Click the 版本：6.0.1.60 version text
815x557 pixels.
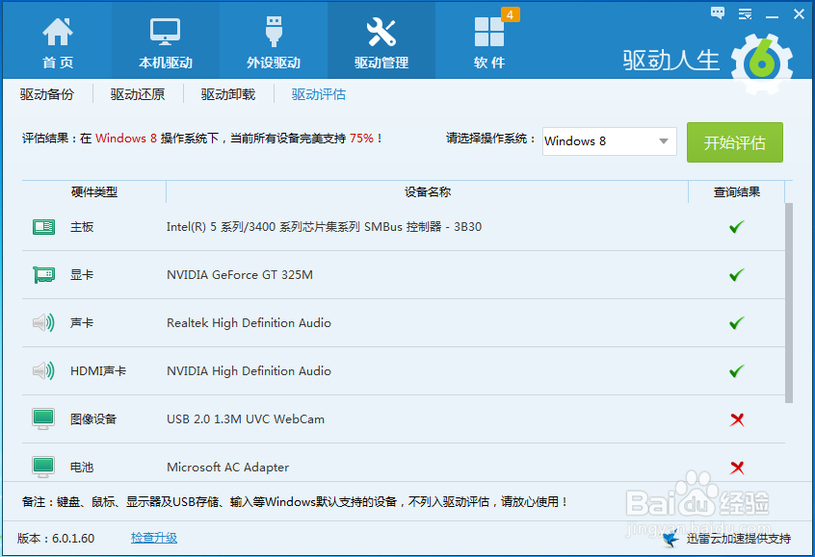click(x=56, y=539)
